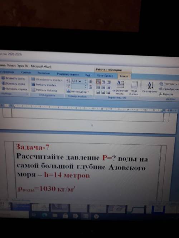Align cell text bottom right
Viewport: 179px width, 238px height.
pos(108,93)
